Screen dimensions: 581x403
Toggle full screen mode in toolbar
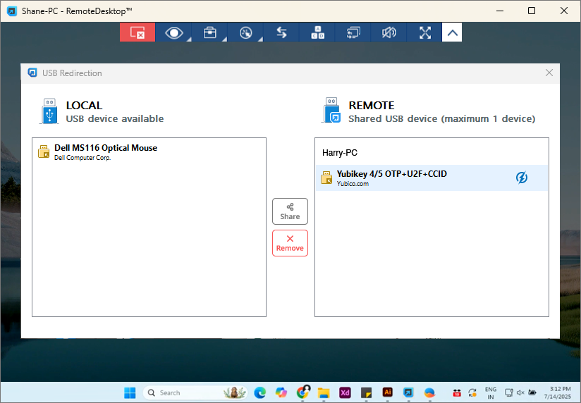424,32
